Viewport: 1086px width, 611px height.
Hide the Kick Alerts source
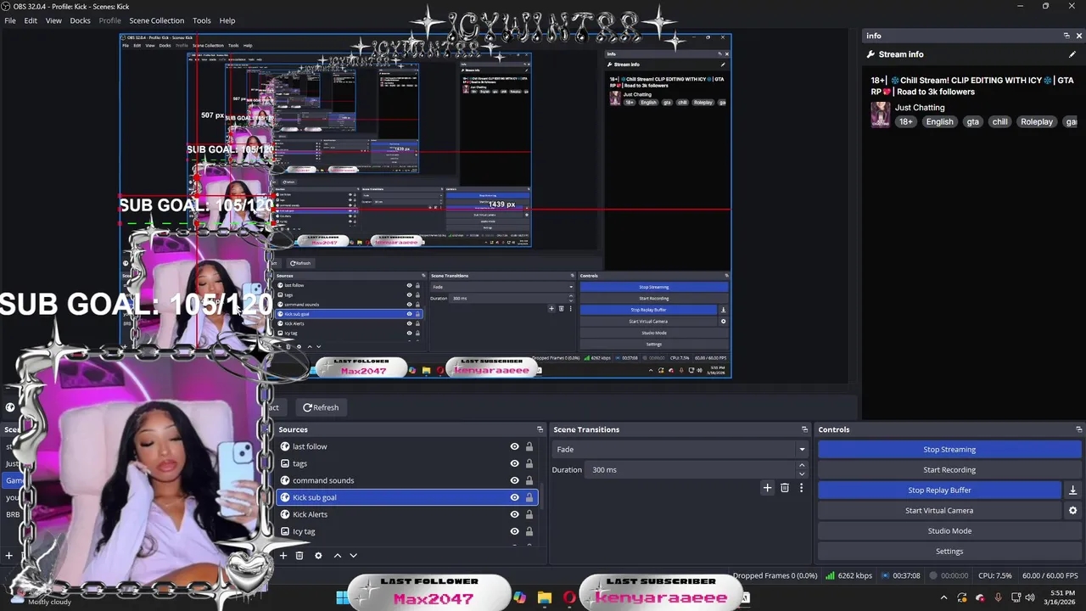tap(514, 514)
